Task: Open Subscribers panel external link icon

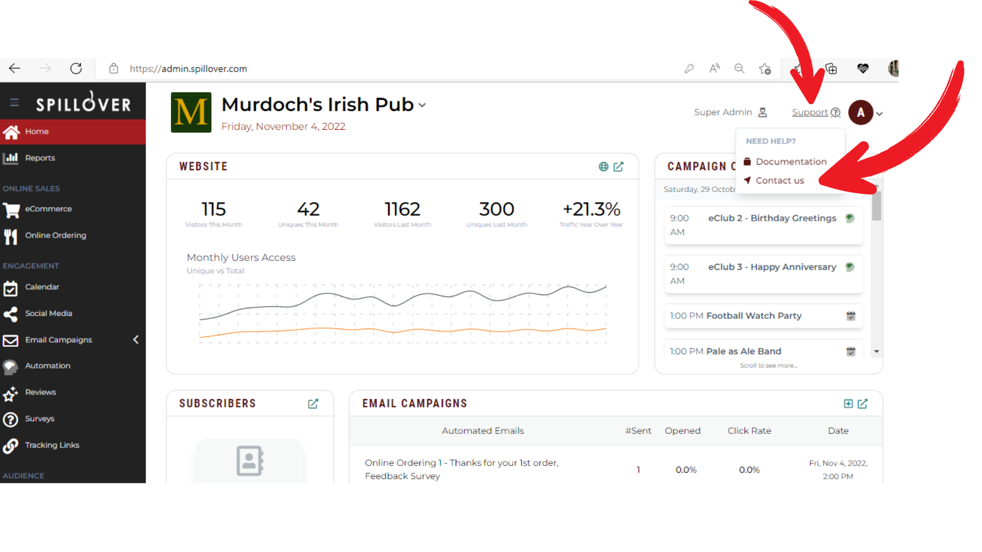Action: click(313, 404)
